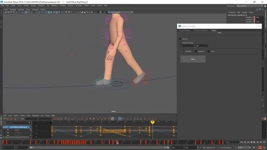Click Center Current Time icon in Graph Editor
The height and width of the screenshot is (150, 267).
pyautogui.click(x=61, y=119)
